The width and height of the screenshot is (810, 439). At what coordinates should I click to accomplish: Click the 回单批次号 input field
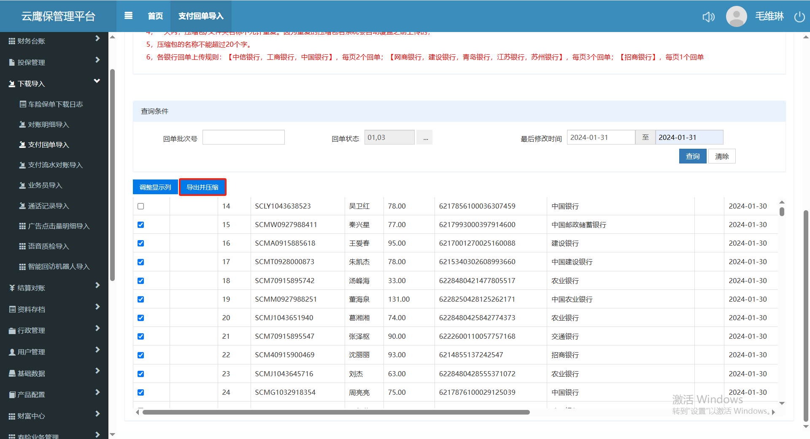point(243,137)
